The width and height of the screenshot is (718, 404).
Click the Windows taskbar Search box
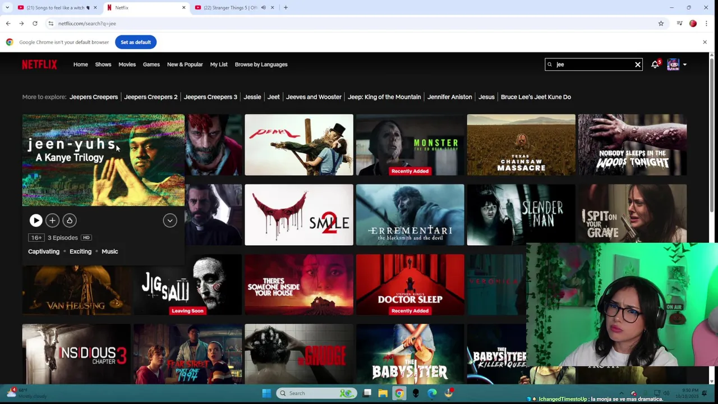[317, 393]
